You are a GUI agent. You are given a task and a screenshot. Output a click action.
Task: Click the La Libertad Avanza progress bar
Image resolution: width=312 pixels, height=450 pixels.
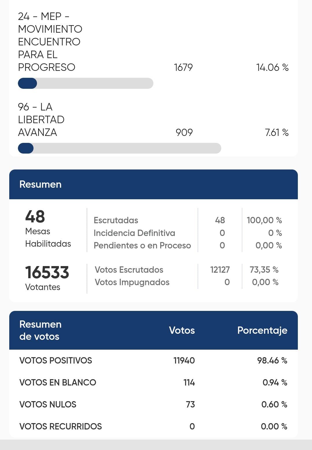pos(120,148)
